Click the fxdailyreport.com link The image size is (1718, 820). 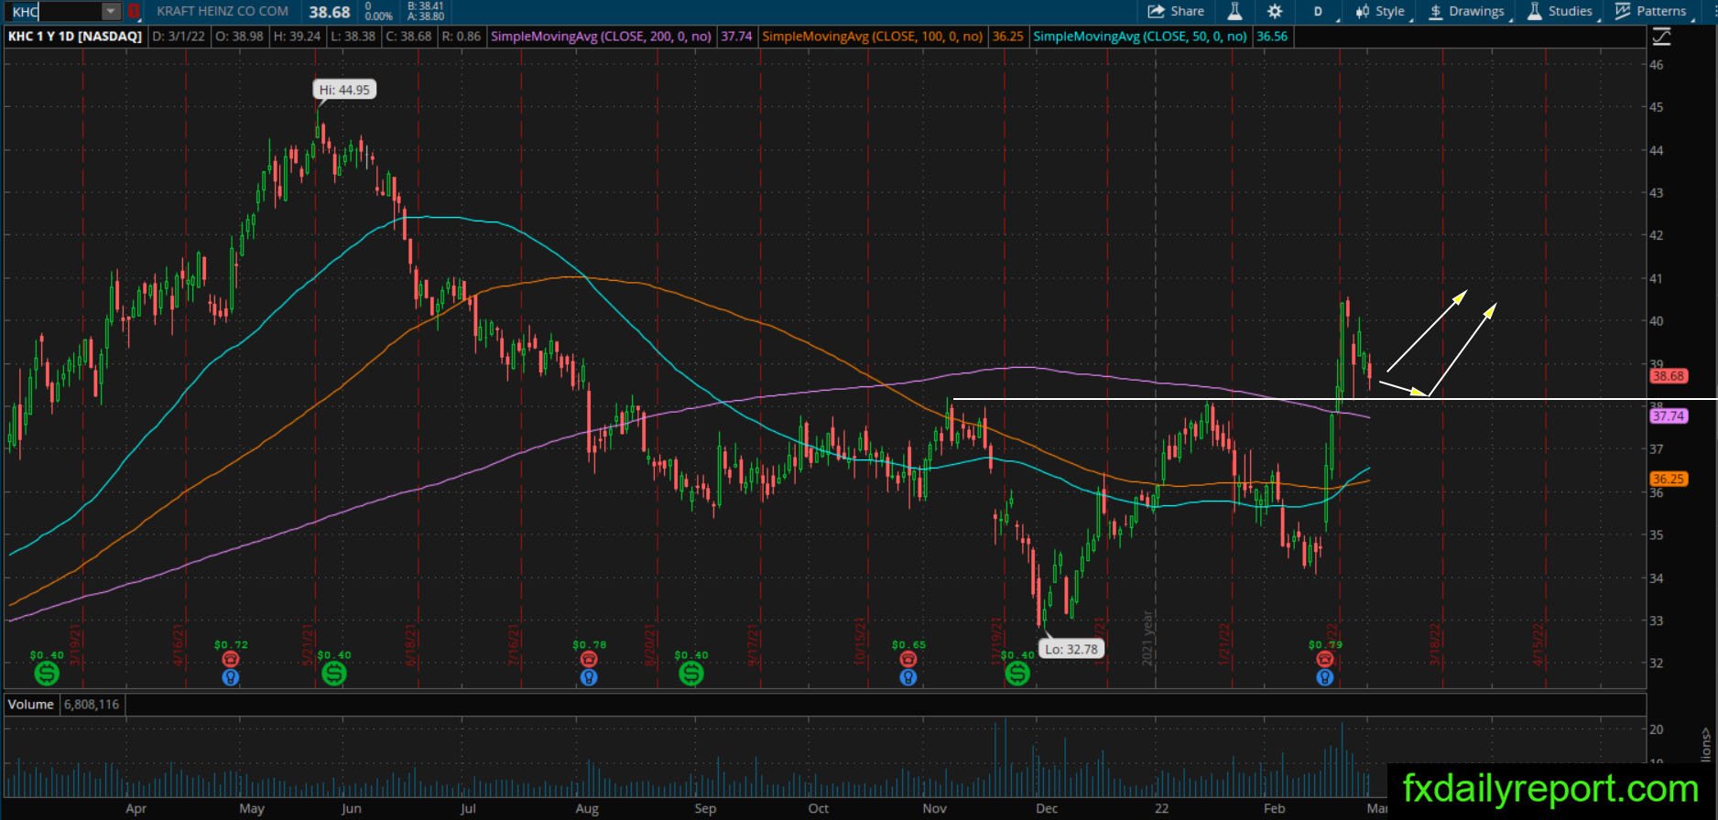pyautogui.click(x=1550, y=789)
